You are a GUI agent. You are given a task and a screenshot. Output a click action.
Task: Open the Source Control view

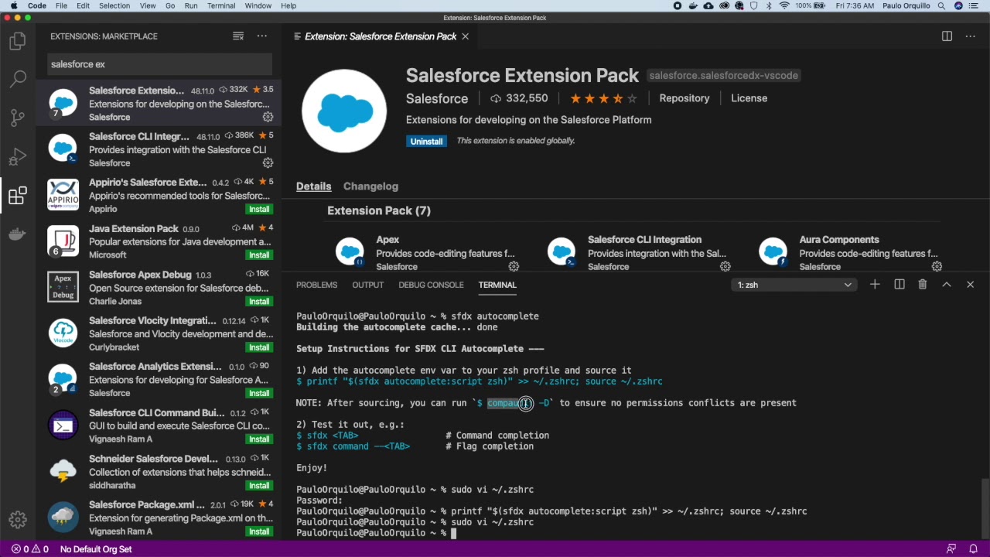tap(17, 118)
